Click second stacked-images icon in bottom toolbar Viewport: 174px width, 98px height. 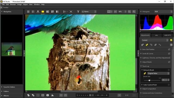[33, 95]
